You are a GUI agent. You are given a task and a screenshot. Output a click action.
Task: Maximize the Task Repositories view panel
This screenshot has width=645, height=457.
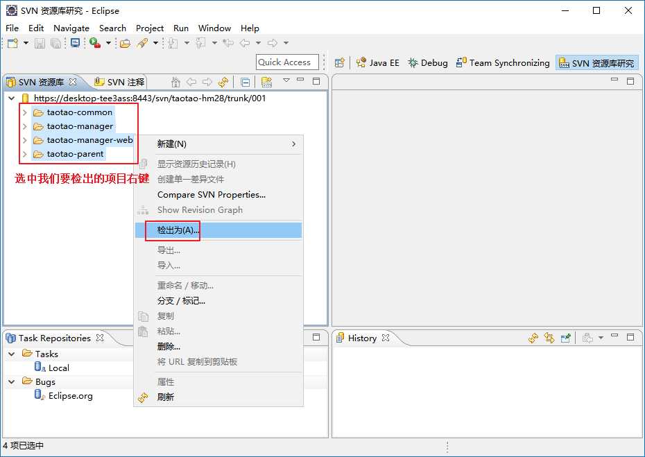(316, 337)
